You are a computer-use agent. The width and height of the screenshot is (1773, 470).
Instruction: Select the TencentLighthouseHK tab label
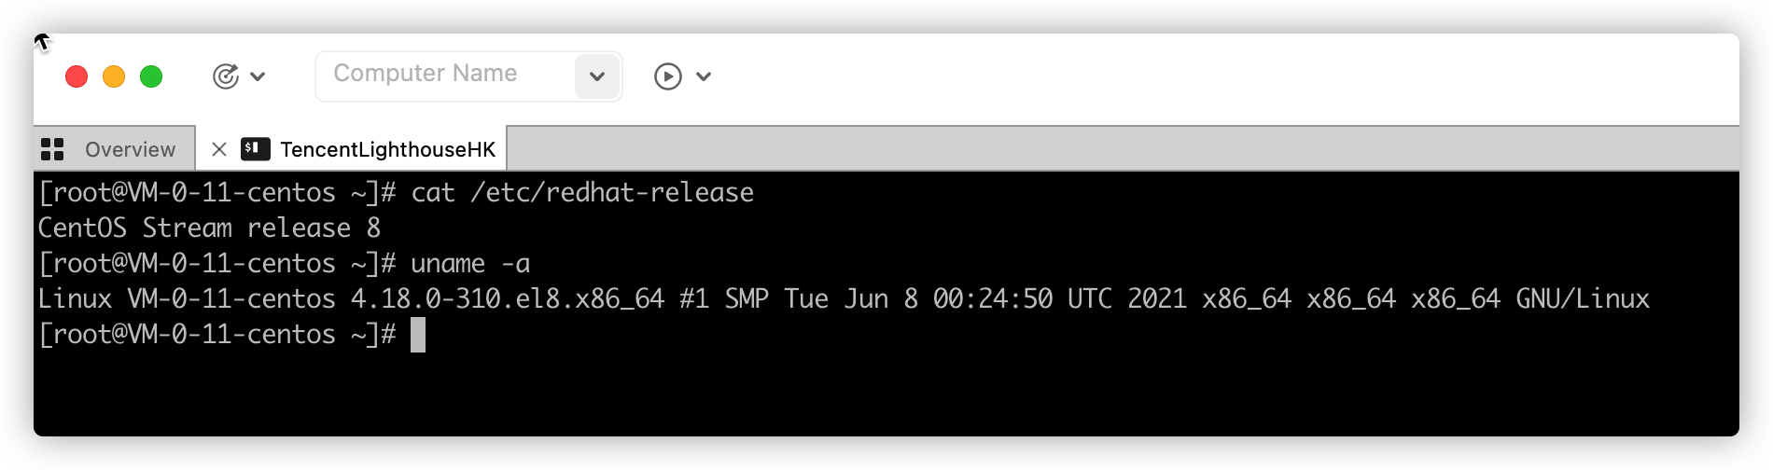pyautogui.click(x=388, y=149)
